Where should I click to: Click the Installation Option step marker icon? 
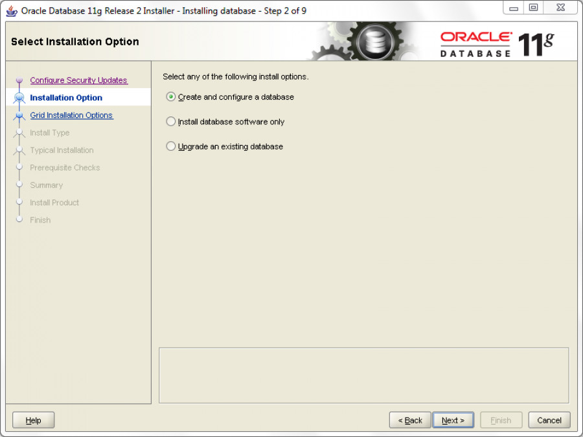19,98
